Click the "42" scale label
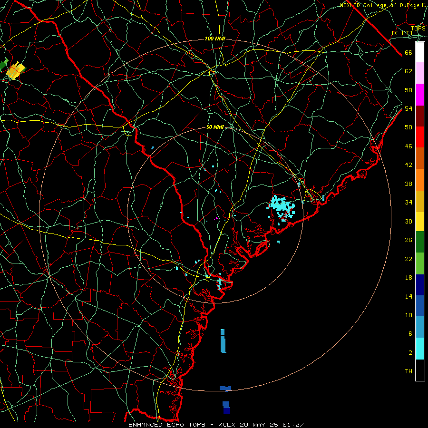This screenshot has height=428, width=428. coord(409,165)
